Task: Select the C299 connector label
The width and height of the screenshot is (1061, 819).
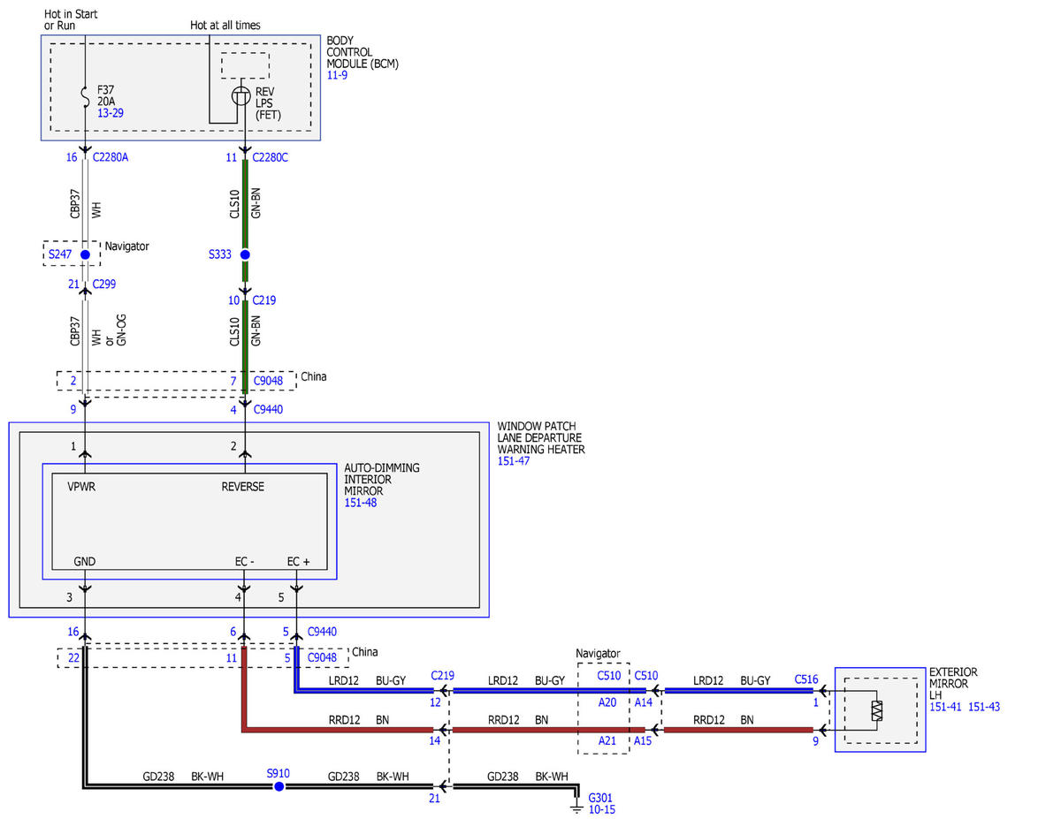Action: pos(103,284)
